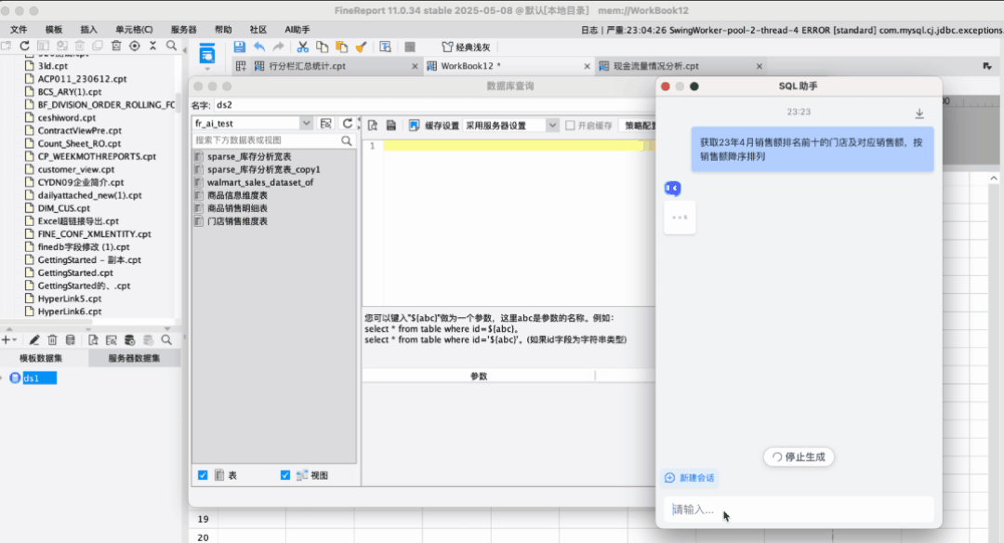This screenshot has width=1004, height=543.
Task: Click the 停止生成 button
Action: coord(799,457)
